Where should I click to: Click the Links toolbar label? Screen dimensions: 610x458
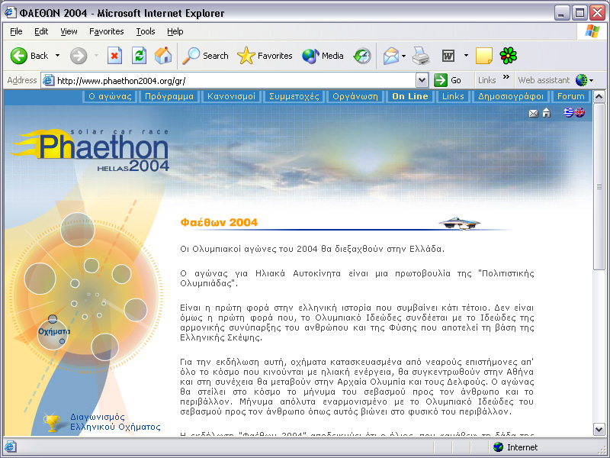click(x=486, y=80)
